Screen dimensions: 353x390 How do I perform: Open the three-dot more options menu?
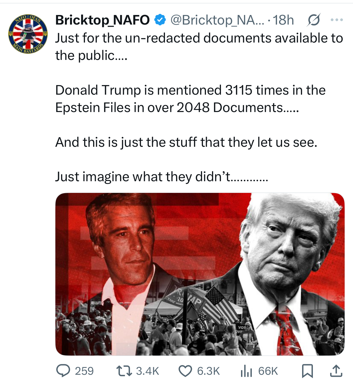click(337, 20)
